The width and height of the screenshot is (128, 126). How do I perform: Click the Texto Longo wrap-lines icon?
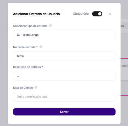tap(18, 35)
